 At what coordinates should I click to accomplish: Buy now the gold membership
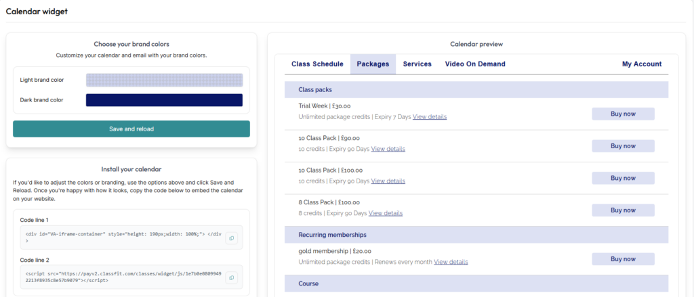[624, 259]
